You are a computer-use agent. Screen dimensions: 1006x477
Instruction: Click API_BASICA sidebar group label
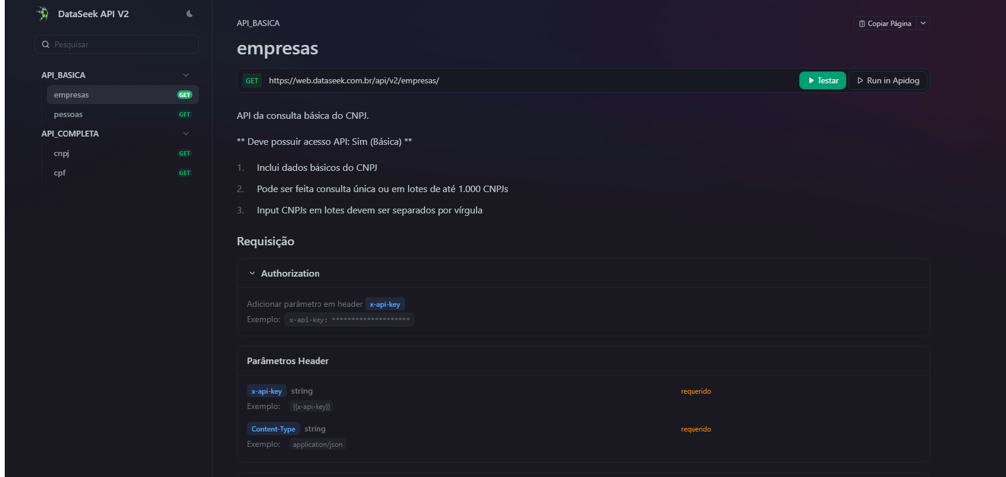(x=63, y=75)
